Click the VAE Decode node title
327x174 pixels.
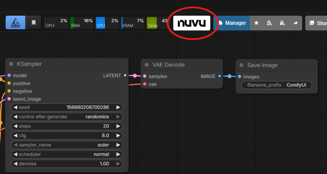(169, 65)
